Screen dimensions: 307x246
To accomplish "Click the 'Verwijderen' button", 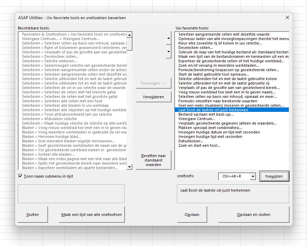I will pos(153,97).
